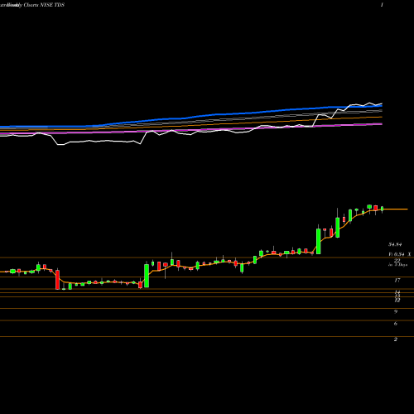Click the price level label 12
Screen dimensions: 414x414
pos(397,301)
